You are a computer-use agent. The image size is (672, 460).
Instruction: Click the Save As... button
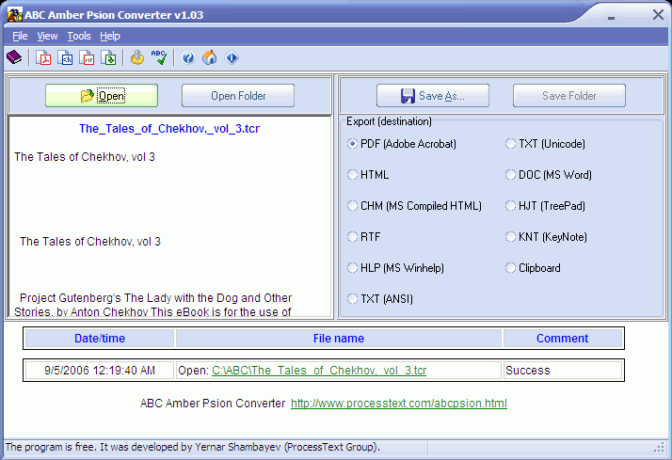click(x=432, y=96)
